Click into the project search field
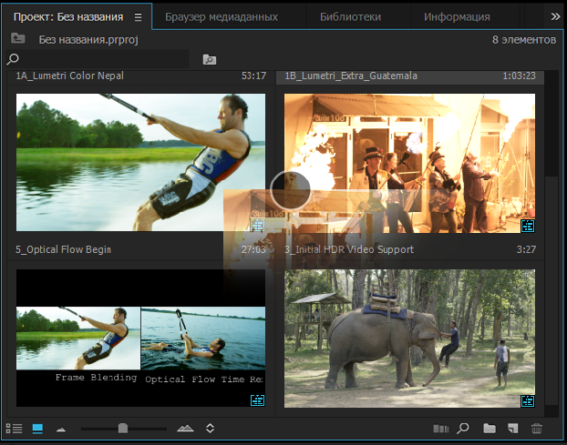 point(98,59)
